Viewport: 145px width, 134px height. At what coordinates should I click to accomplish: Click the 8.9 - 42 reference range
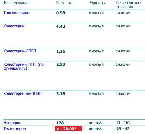pos(122,129)
